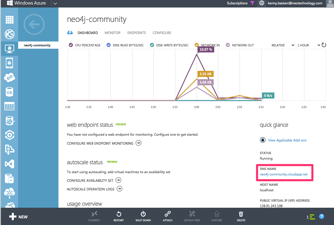Open Cache cylinder-lightning icon in sidebar

(x=10, y=178)
